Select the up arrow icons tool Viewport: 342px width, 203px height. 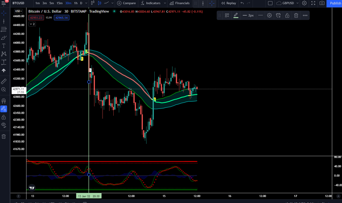(4, 70)
